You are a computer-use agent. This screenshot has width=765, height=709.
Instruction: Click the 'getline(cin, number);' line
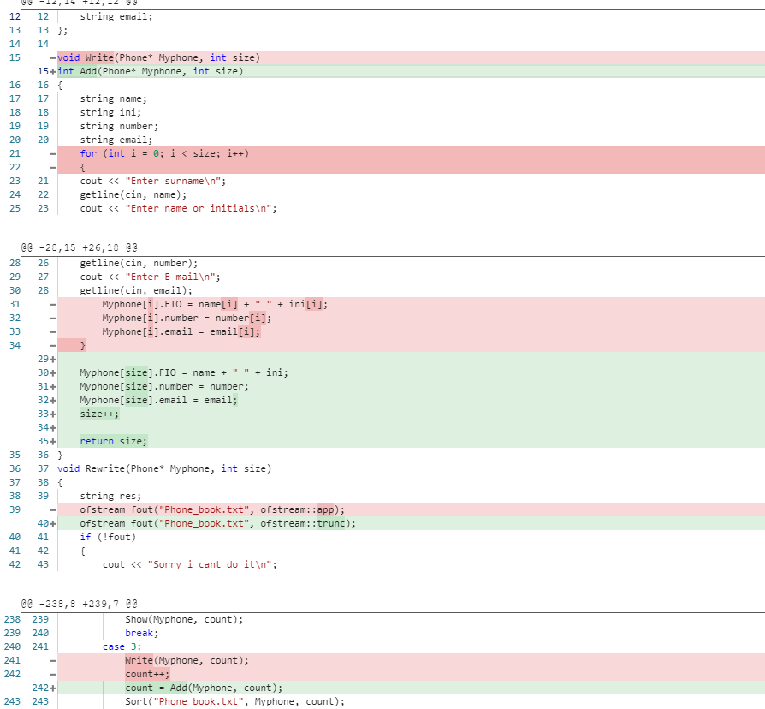pos(139,263)
